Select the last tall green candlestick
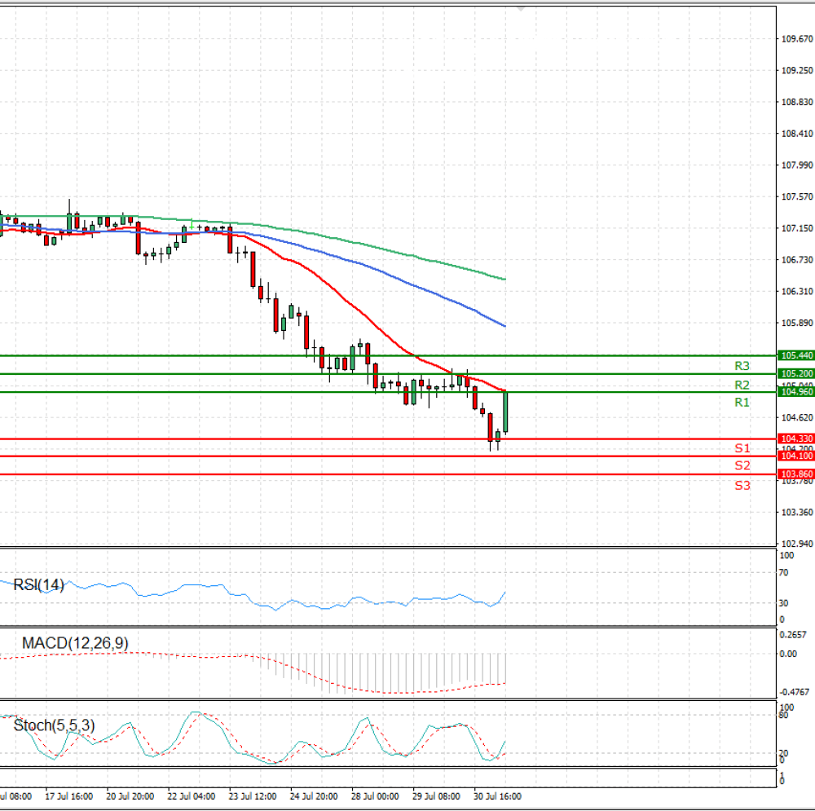Screen dimensions: 815x811 click(505, 412)
